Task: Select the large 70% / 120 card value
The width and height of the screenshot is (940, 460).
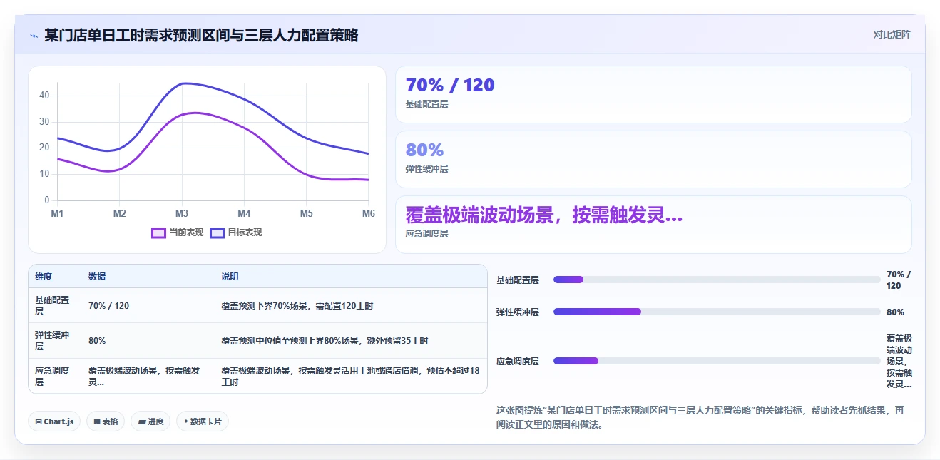Action: tap(450, 85)
